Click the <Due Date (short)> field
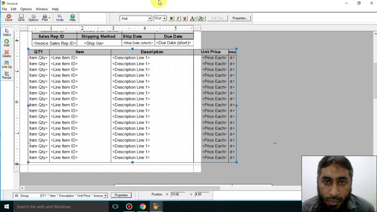The width and height of the screenshot is (377, 212). pos(173,43)
